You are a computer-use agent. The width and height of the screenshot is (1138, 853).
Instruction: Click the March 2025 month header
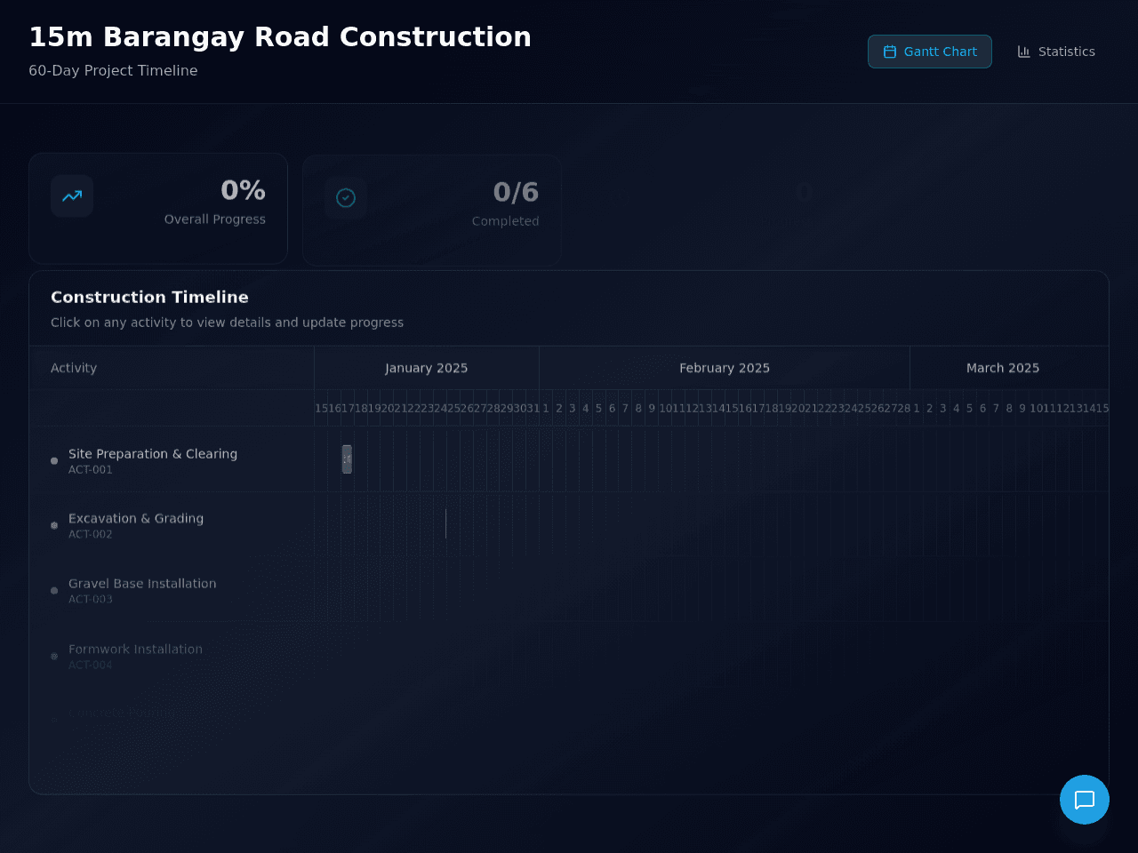tap(1003, 368)
